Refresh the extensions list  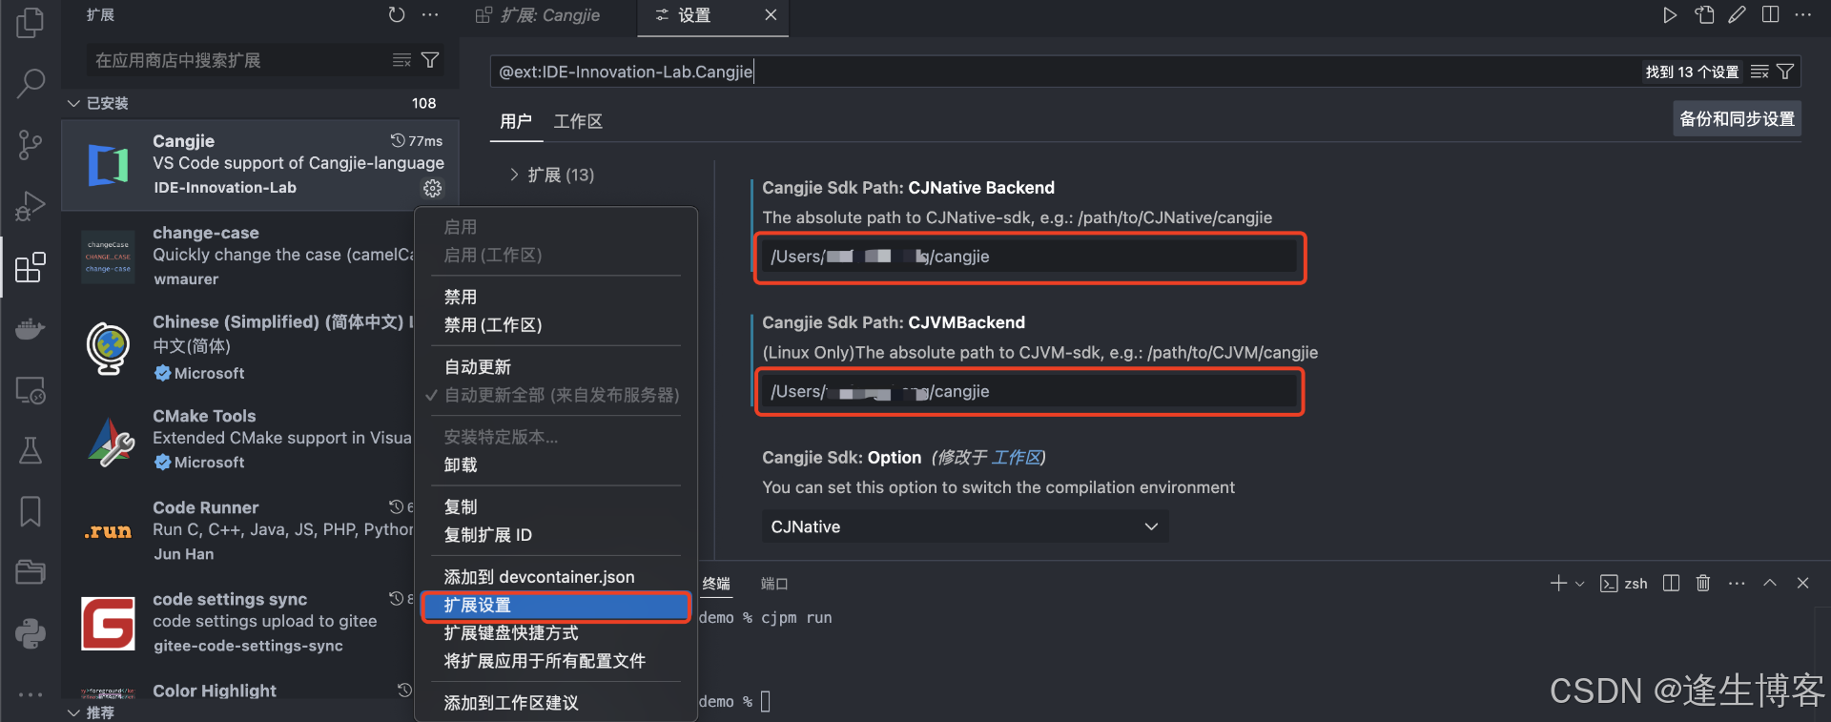click(x=397, y=15)
